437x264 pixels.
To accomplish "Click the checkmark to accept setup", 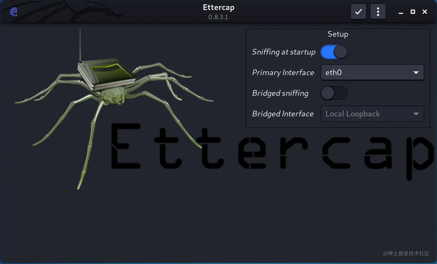I will 358,12.
